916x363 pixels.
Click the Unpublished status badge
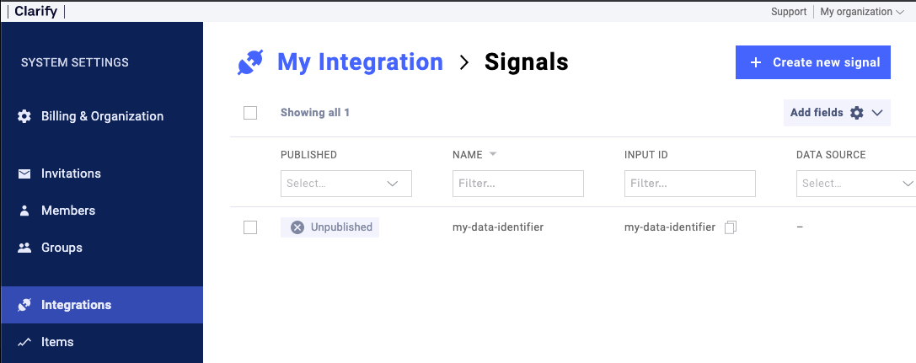click(x=329, y=227)
